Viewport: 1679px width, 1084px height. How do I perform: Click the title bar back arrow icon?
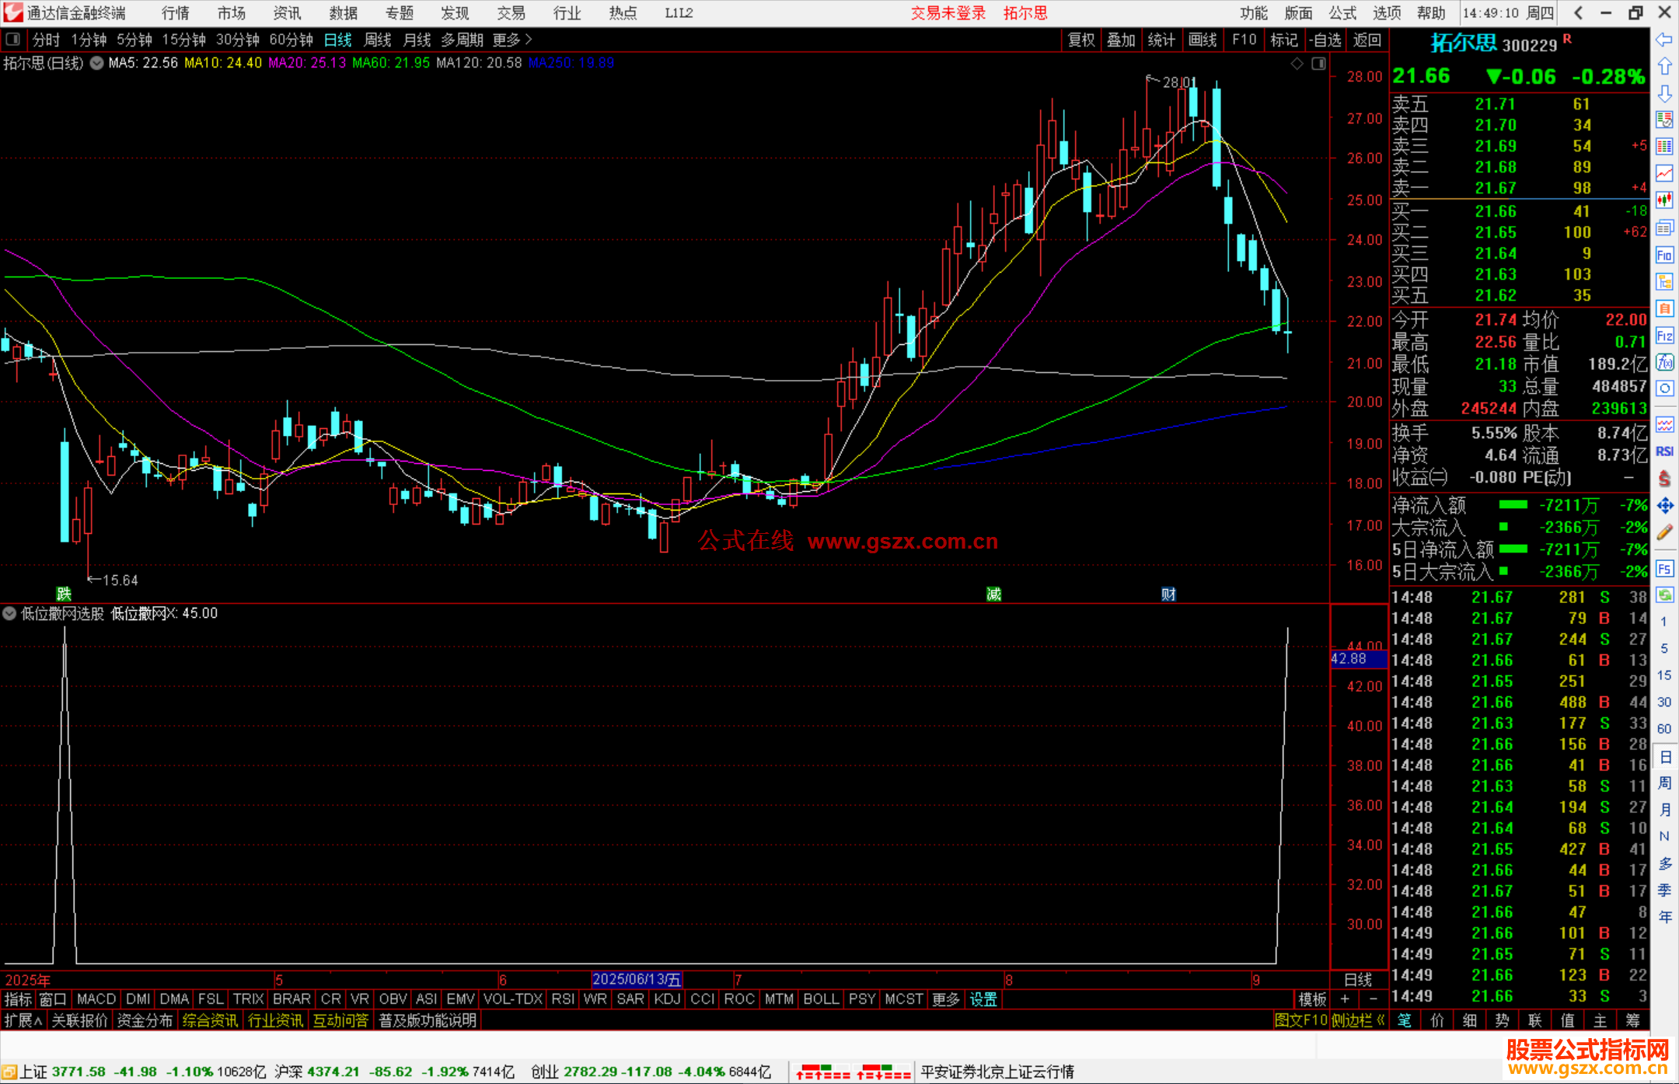tap(1578, 12)
